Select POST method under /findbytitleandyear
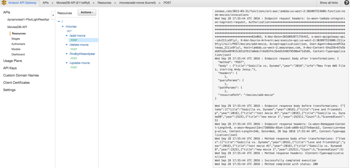This screenshot has height=168, width=350. [74, 59]
